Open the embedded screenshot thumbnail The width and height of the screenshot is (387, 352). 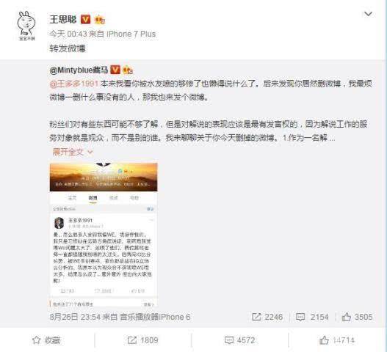click(x=104, y=235)
